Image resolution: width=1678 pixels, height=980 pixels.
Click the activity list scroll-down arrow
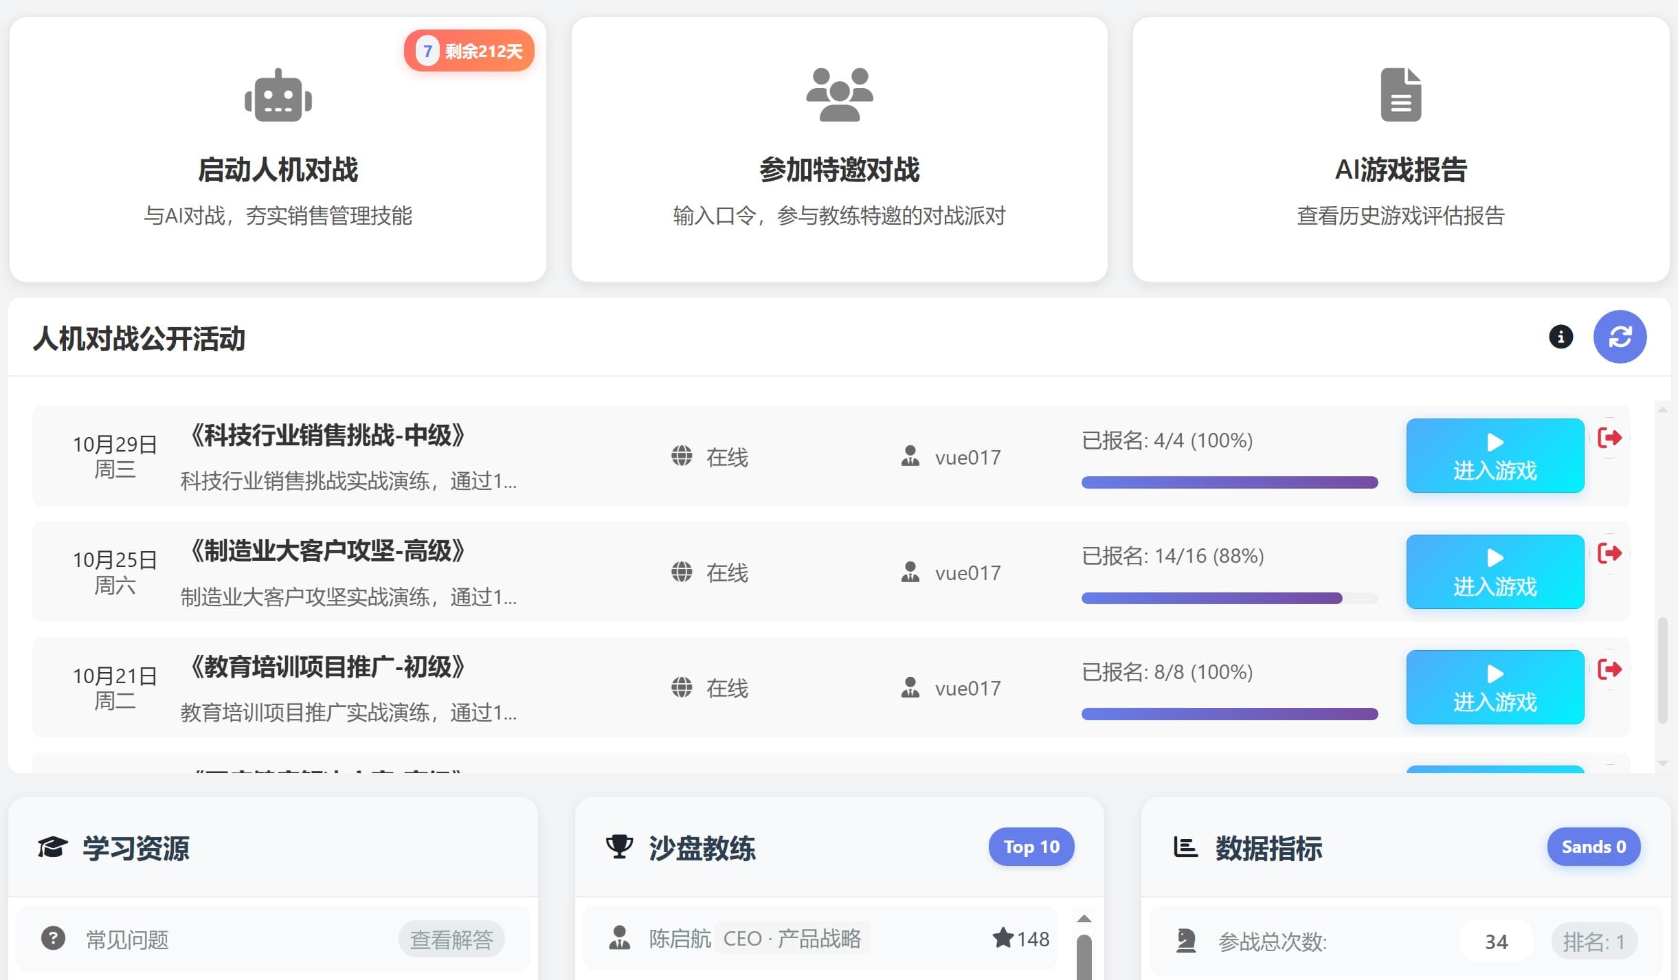(1663, 763)
